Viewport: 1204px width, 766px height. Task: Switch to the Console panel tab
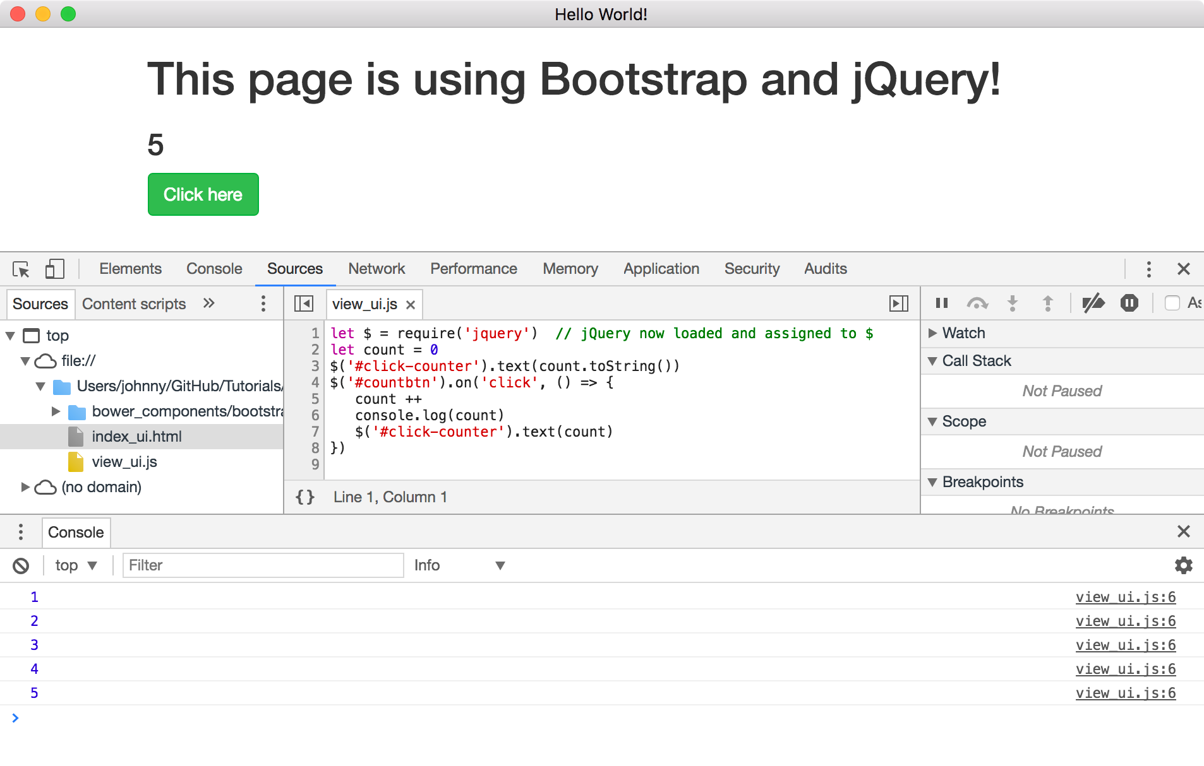pos(214,269)
